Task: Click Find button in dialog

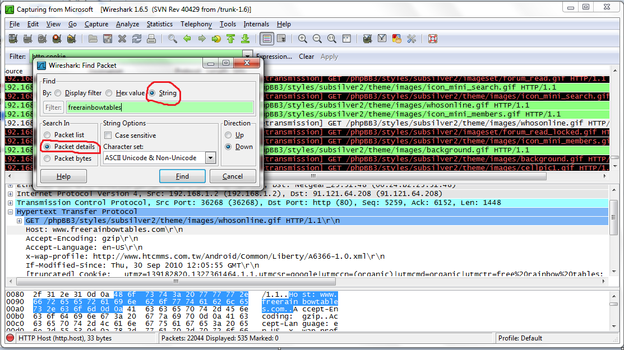Action: pyautogui.click(x=182, y=176)
